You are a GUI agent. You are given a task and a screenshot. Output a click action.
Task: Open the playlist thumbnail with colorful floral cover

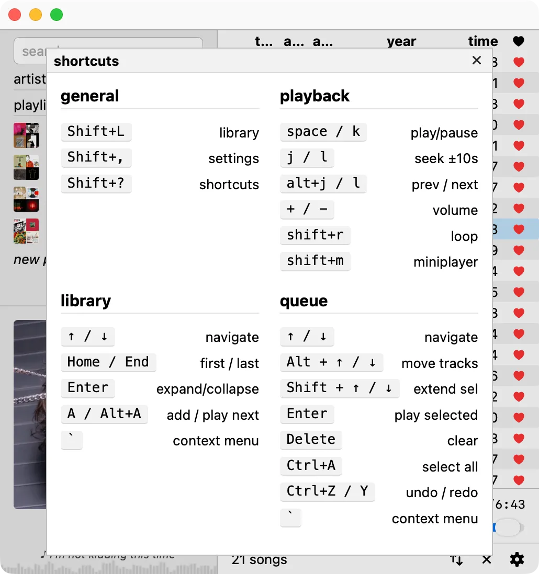tap(26, 231)
